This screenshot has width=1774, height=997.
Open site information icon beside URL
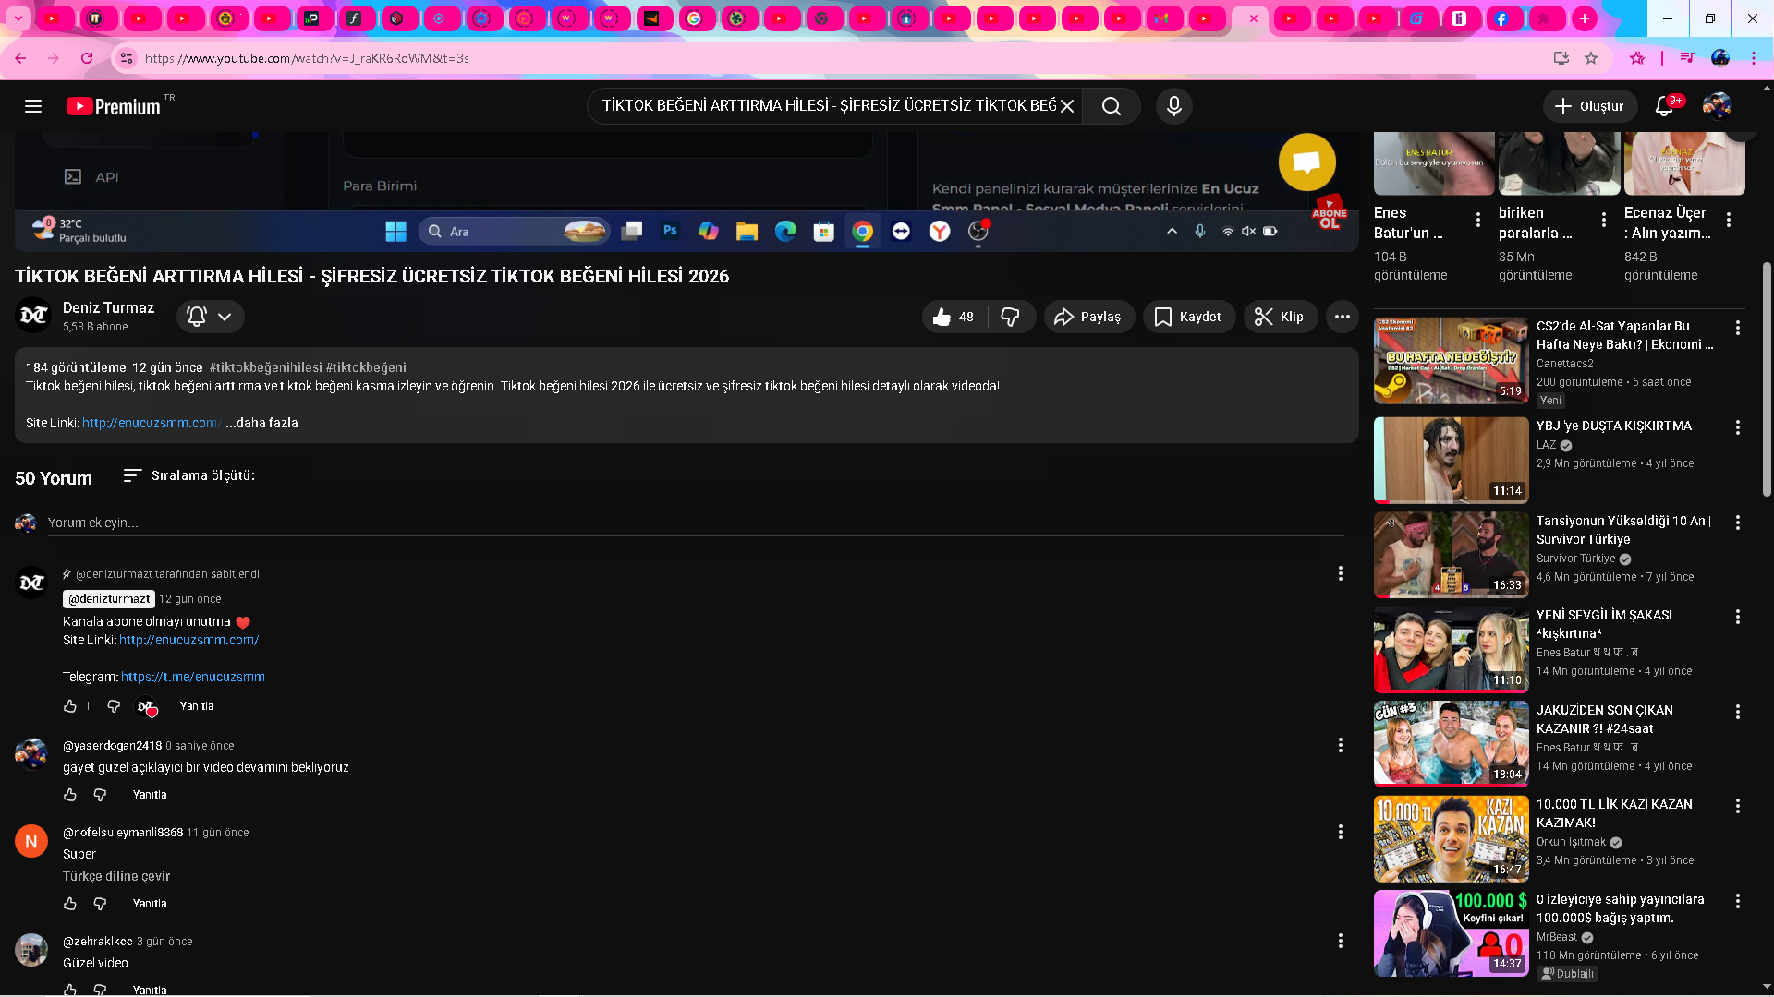pos(127,58)
